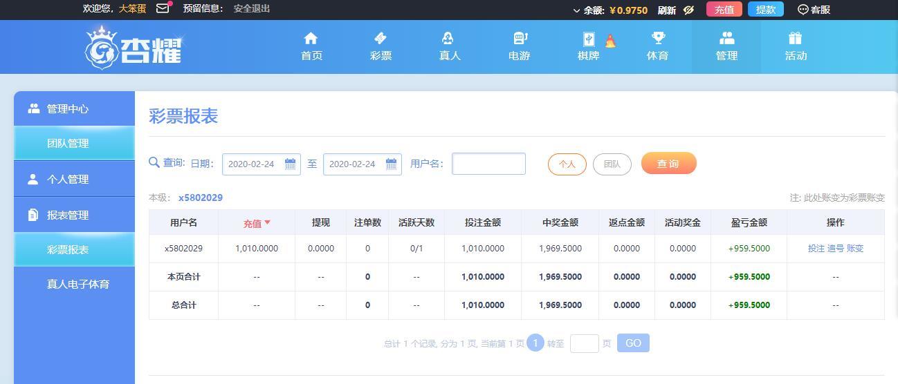This screenshot has width=898, height=384.
Task: Go to 首页 home tab
Action: [x=311, y=47]
